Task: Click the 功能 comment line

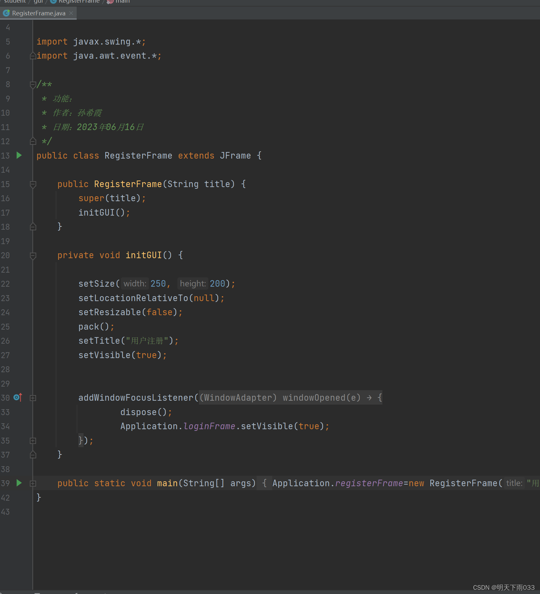Action: click(57, 99)
